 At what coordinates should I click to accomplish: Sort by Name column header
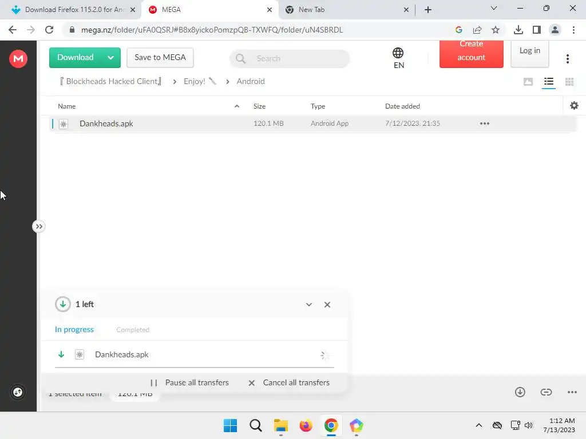67,106
